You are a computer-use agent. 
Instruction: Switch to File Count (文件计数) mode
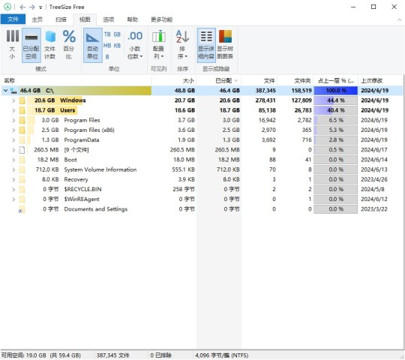pos(49,45)
